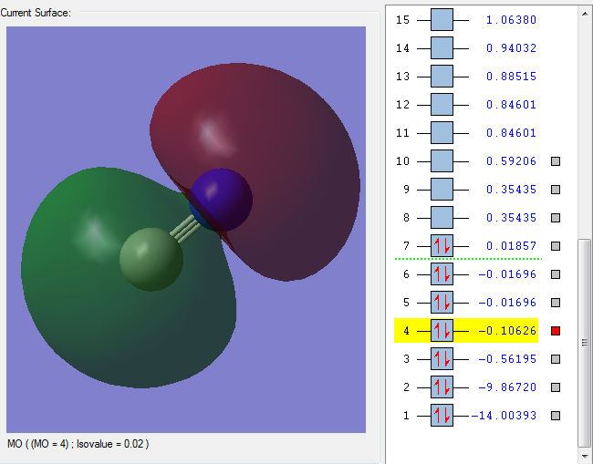The image size is (593, 464).
Task: Click the orbital box for MO 10
Action: [442, 161]
